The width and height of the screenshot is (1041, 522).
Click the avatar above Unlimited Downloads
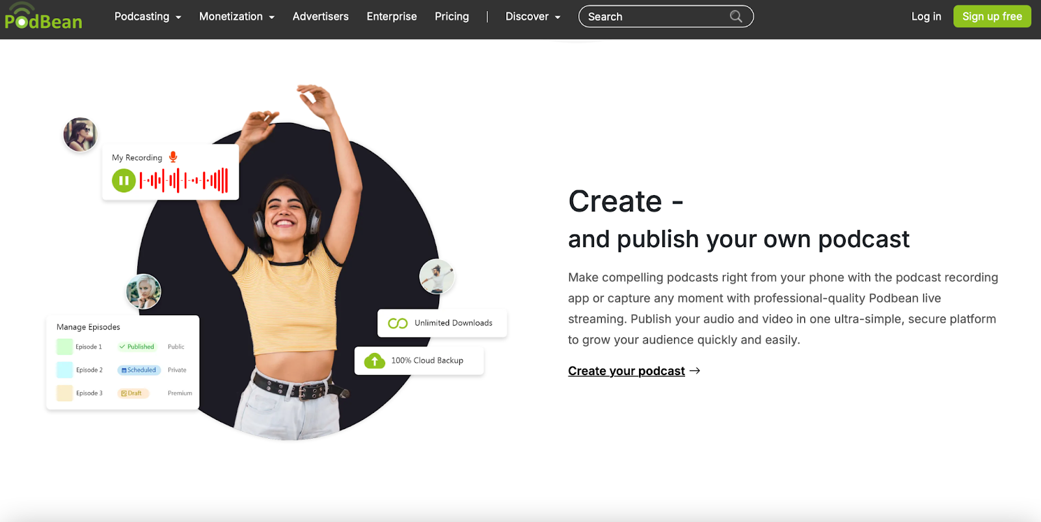(x=437, y=276)
